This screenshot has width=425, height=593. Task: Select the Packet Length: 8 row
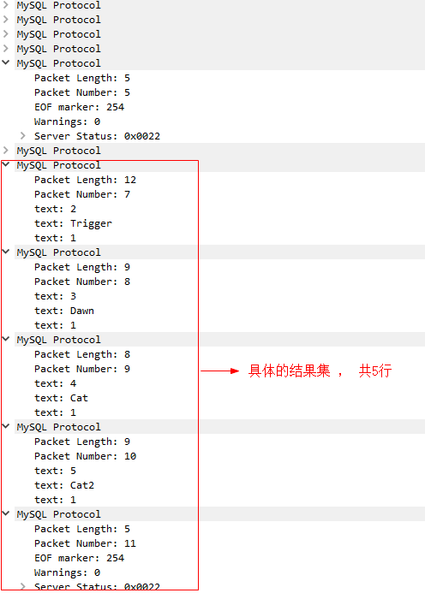[82, 354]
